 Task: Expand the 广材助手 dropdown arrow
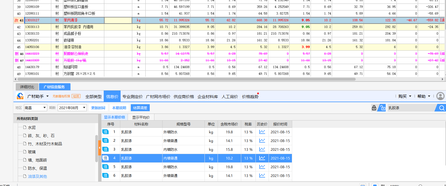coord(47,96)
